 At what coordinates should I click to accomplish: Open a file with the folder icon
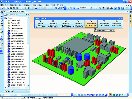[26, 8]
